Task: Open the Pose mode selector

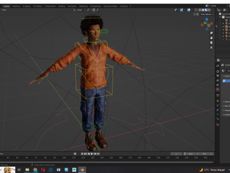Action: click(x=4, y=10)
